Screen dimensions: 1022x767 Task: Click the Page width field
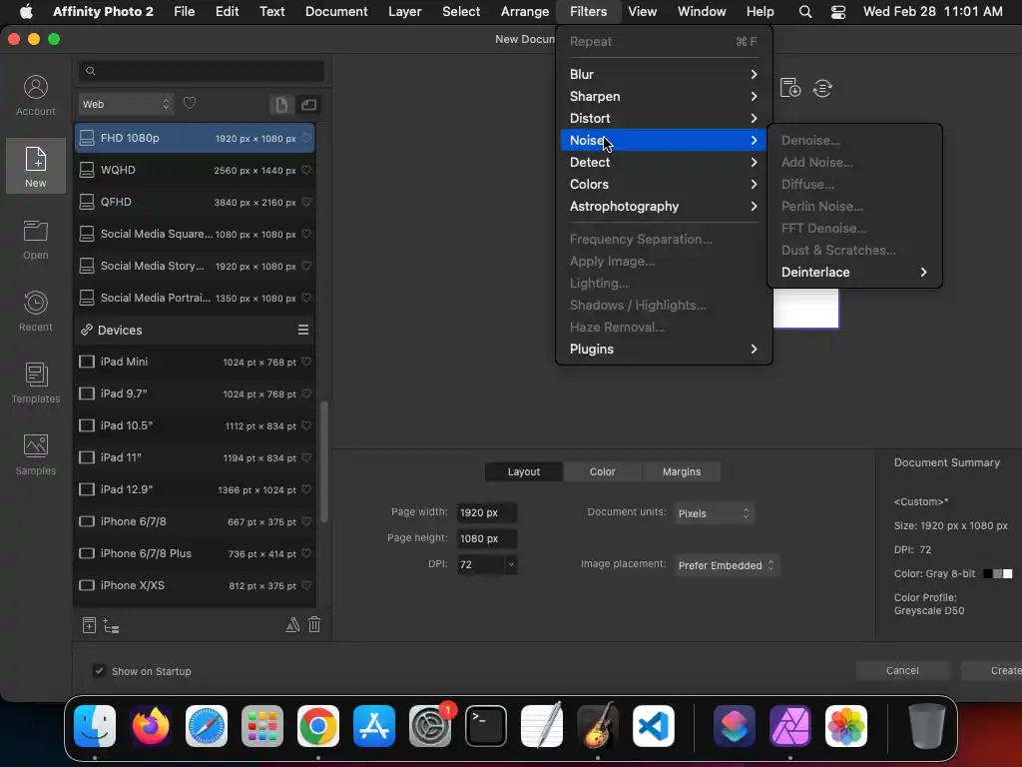(x=487, y=512)
